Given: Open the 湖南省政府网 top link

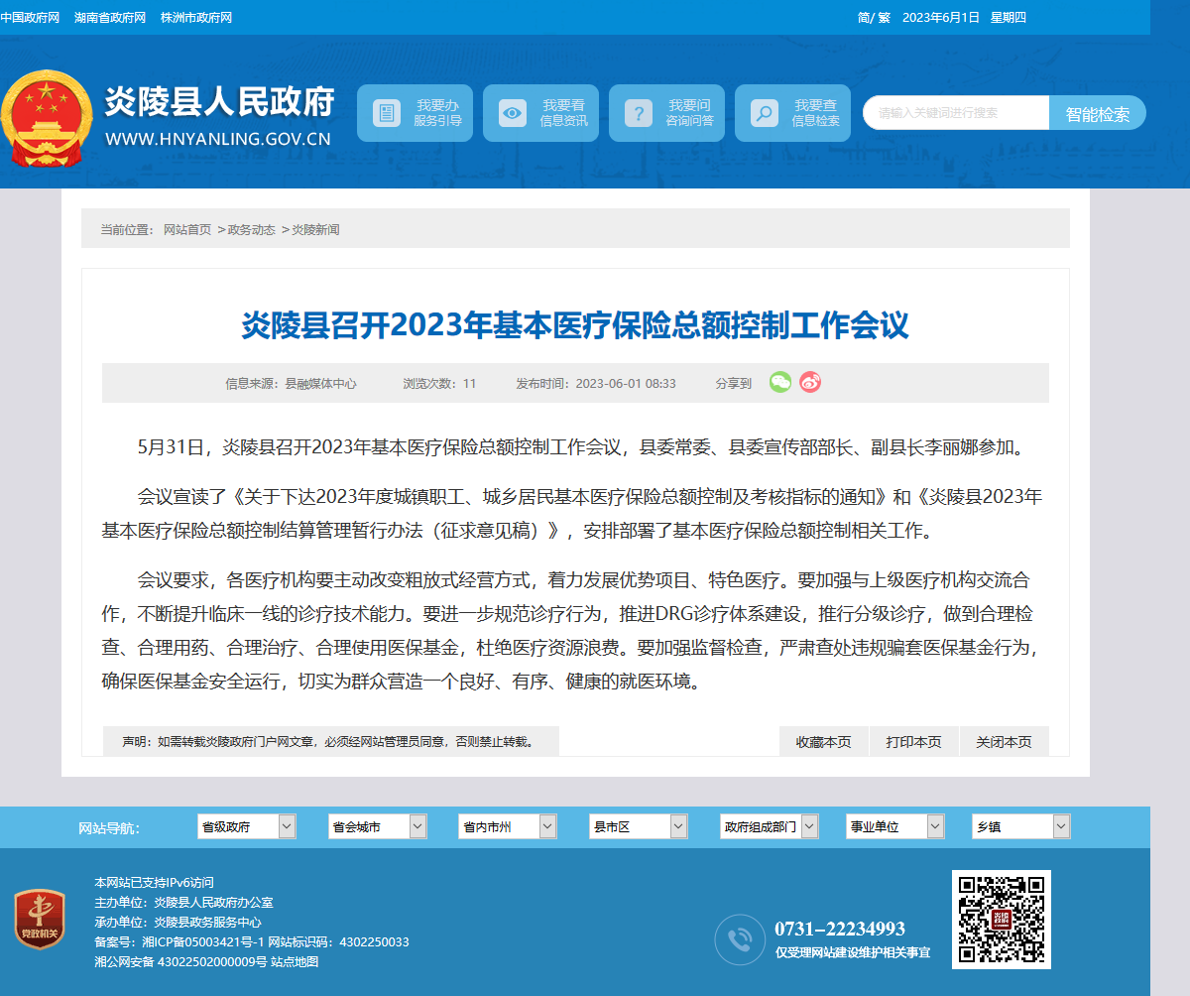Looking at the screenshot, I should 110,18.
